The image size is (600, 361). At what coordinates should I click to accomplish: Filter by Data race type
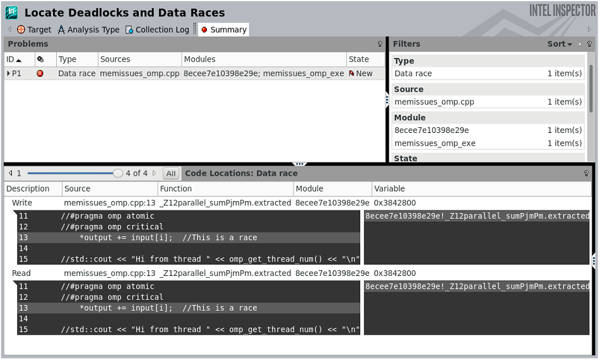pyautogui.click(x=413, y=74)
